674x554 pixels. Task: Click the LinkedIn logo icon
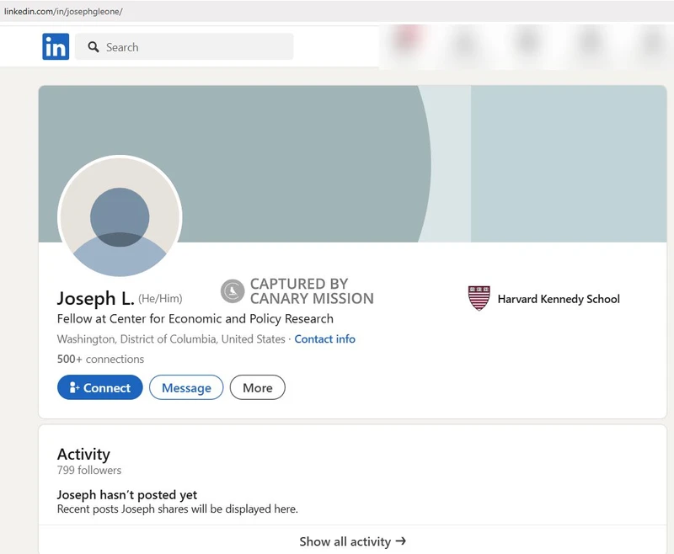[56, 46]
